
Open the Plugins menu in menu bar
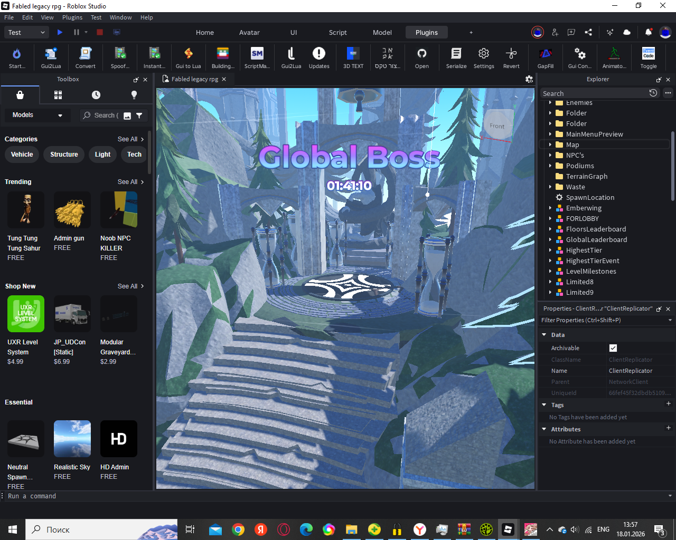click(72, 17)
